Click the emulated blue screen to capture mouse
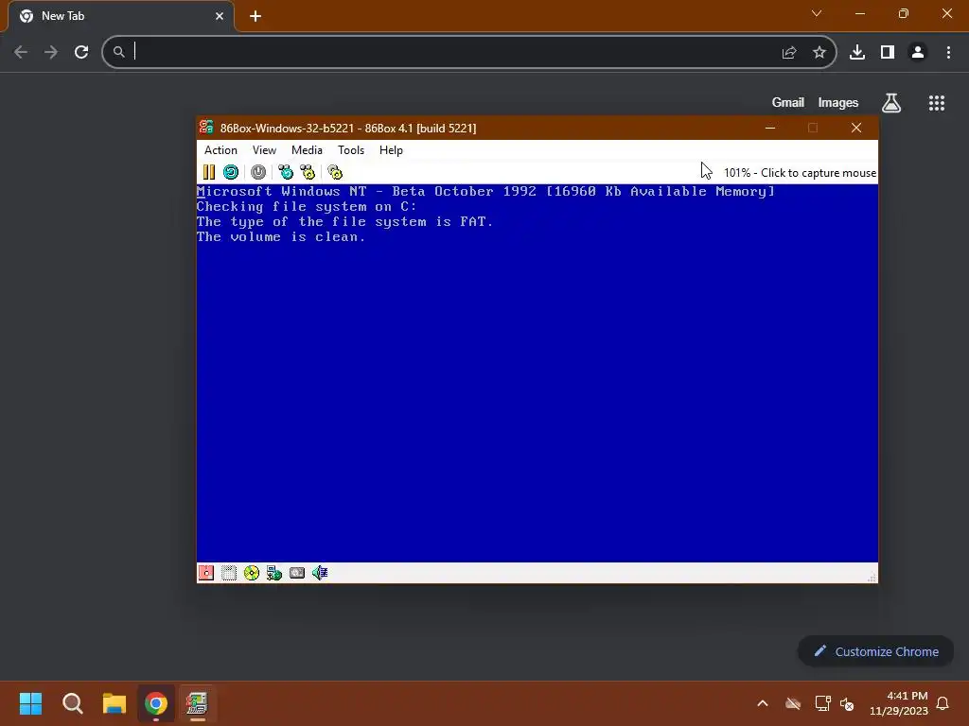The width and height of the screenshot is (969, 726). tap(537, 372)
